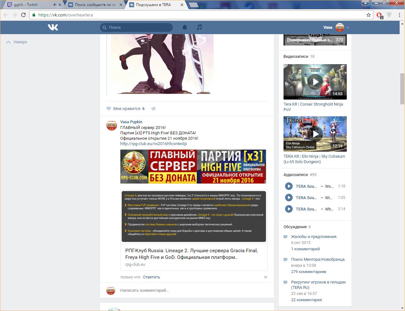The height and width of the screenshot is (311, 405).
Task: Click the address bar showing vk.com/overheartera
Action: pyautogui.click(x=202, y=15)
